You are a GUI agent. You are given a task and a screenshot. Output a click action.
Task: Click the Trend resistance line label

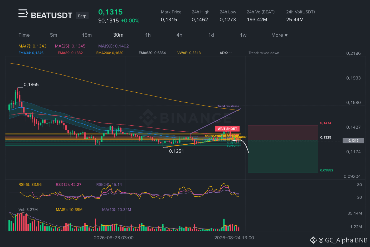(x=228, y=106)
